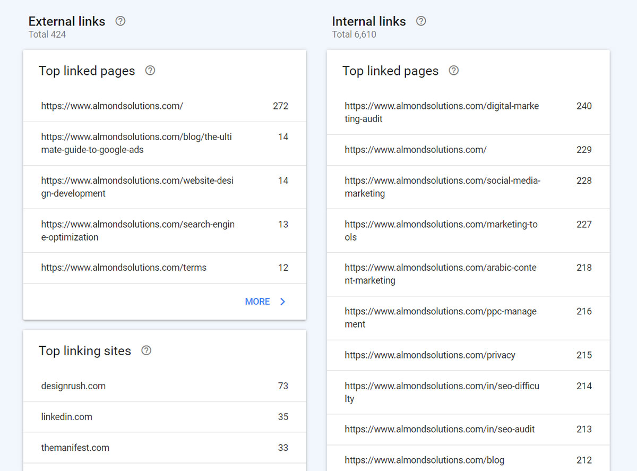Open the linkedin.com linking site row
The width and height of the screenshot is (637, 471).
(x=165, y=417)
